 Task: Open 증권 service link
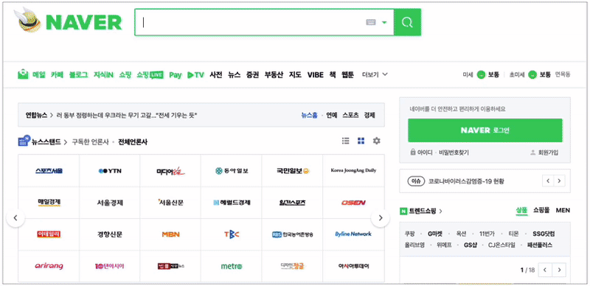point(252,74)
